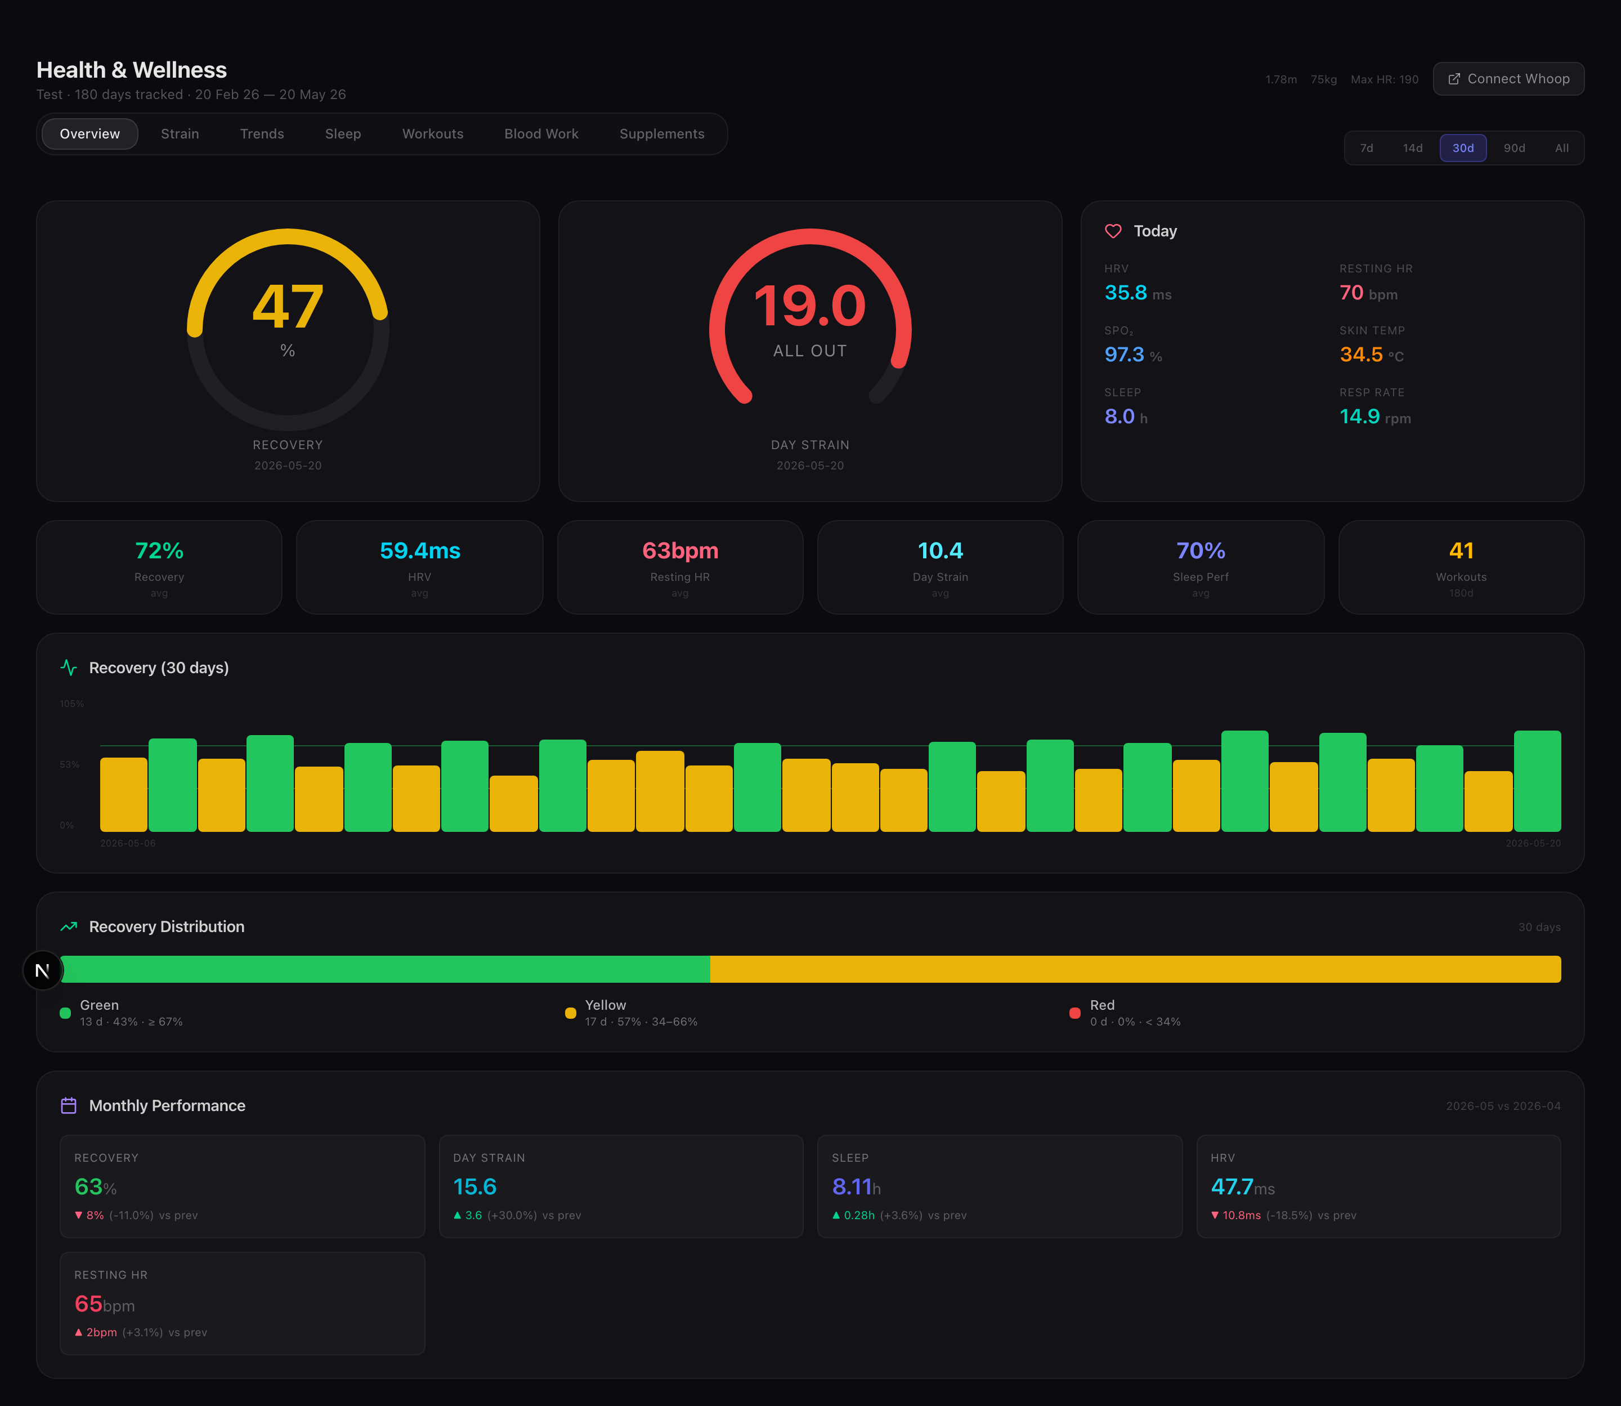Click the red up arrow beside 2bpm in the Resting HR card
This screenshot has height=1406, width=1621.
point(78,1332)
